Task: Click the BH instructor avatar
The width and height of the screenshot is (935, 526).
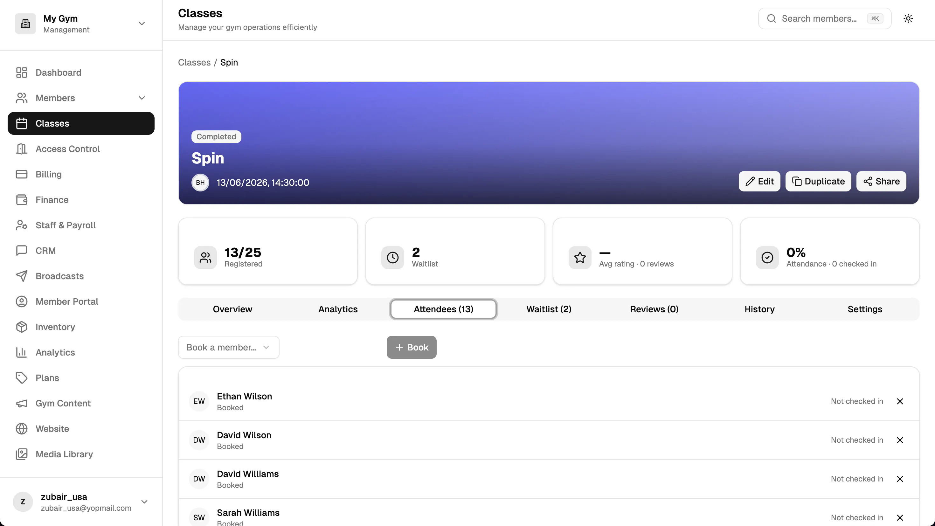Action: pyautogui.click(x=200, y=182)
